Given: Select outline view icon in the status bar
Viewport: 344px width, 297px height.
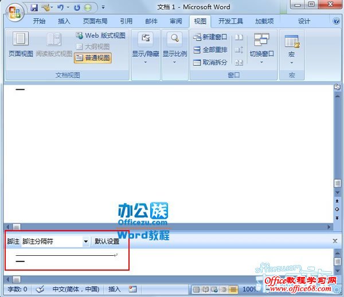Looking at the screenshot, I should pos(224,290).
